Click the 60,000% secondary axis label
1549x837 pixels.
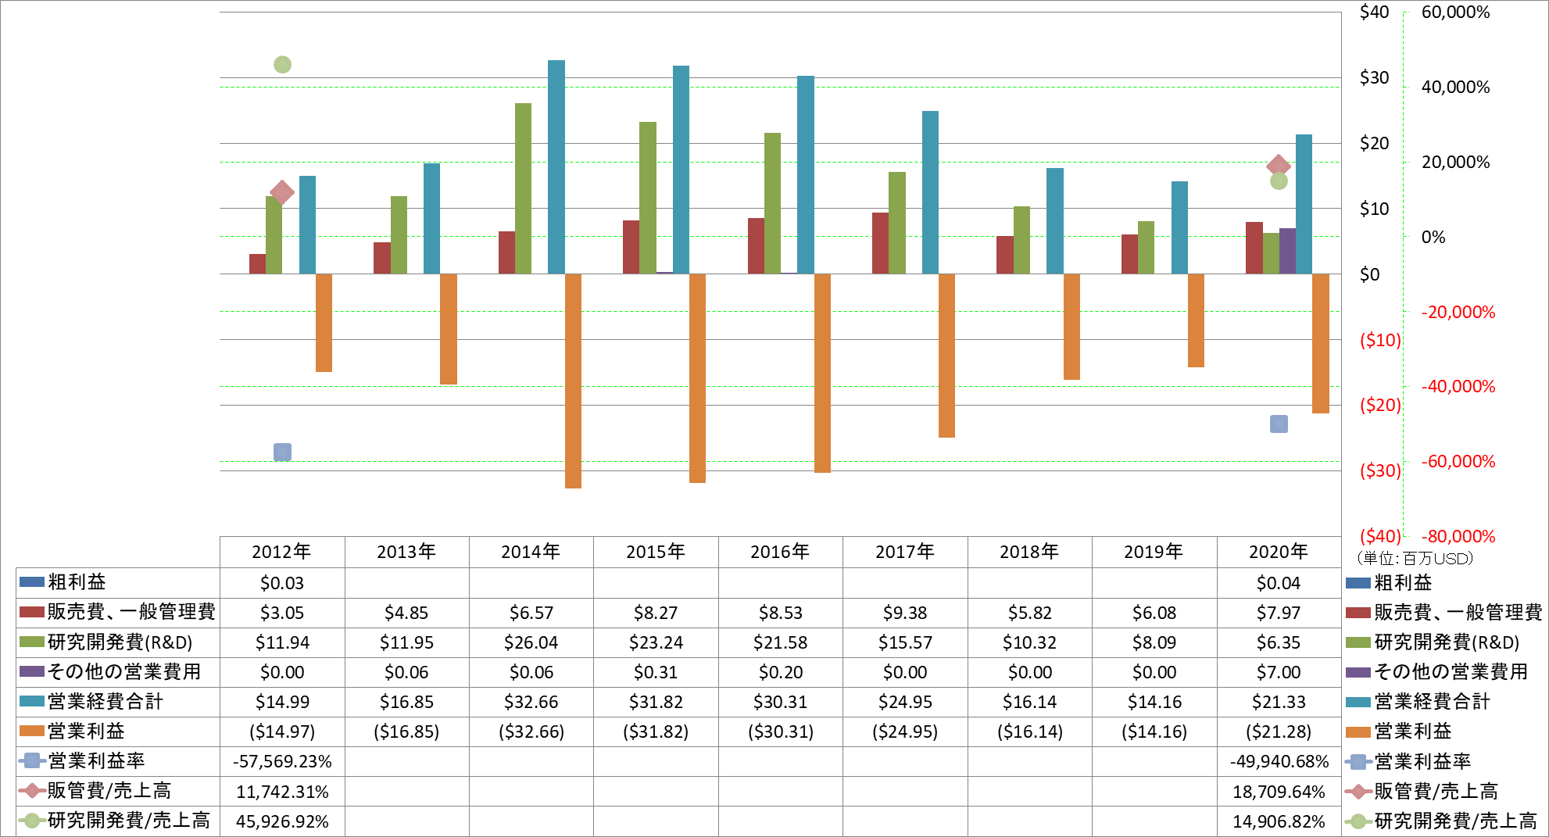[x=1455, y=12]
